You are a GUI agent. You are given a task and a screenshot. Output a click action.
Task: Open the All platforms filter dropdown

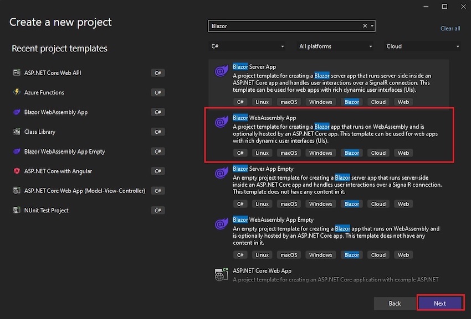click(335, 46)
